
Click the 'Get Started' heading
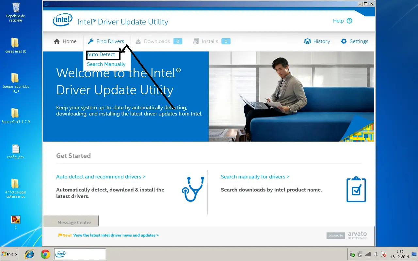coord(73,156)
